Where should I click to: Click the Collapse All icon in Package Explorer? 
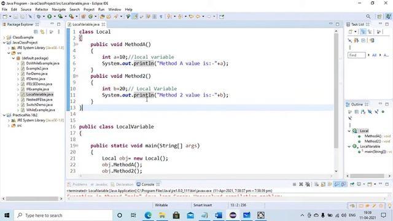click(x=36, y=32)
